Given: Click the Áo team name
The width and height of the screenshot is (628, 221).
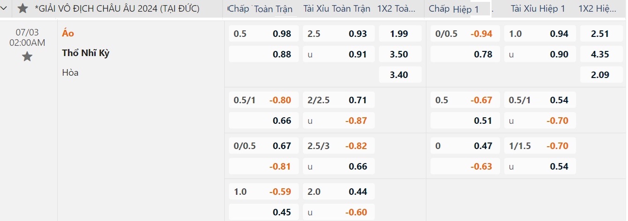Looking at the screenshot, I should tap(68, 34).
